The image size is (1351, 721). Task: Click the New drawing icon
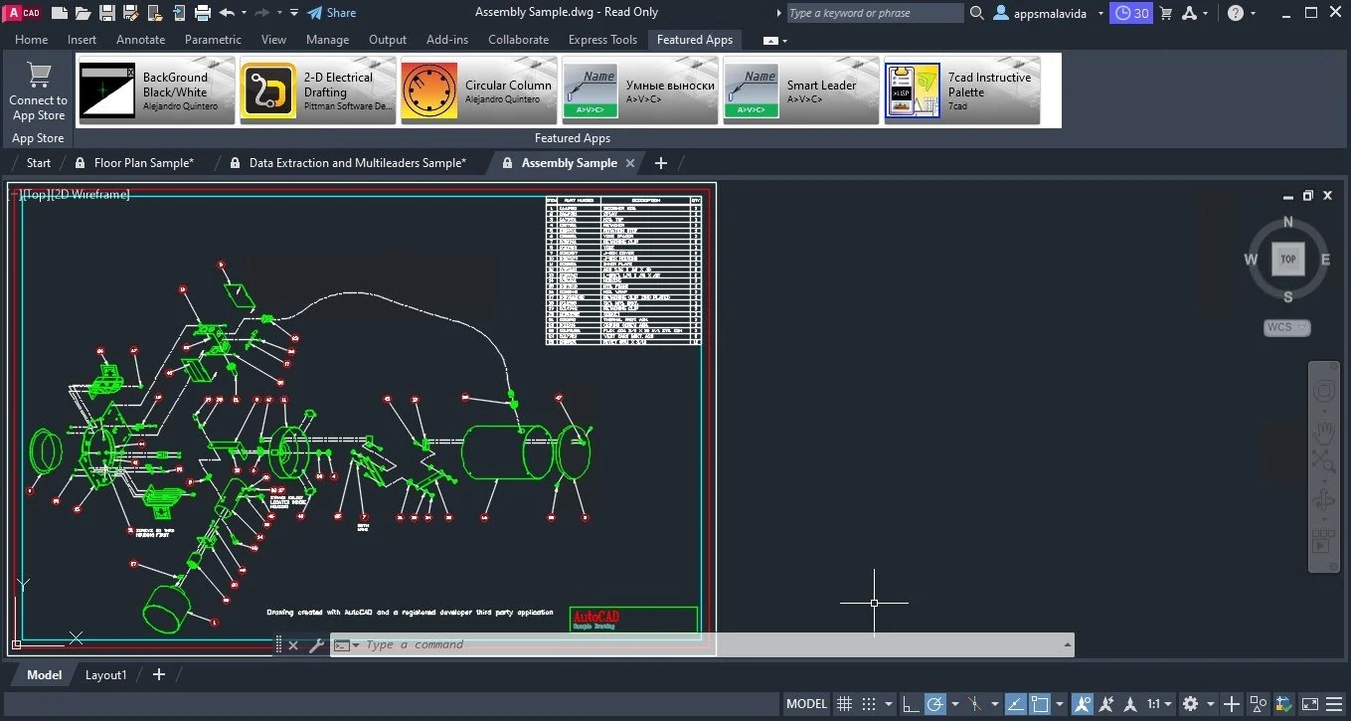(x=60, y=13)
